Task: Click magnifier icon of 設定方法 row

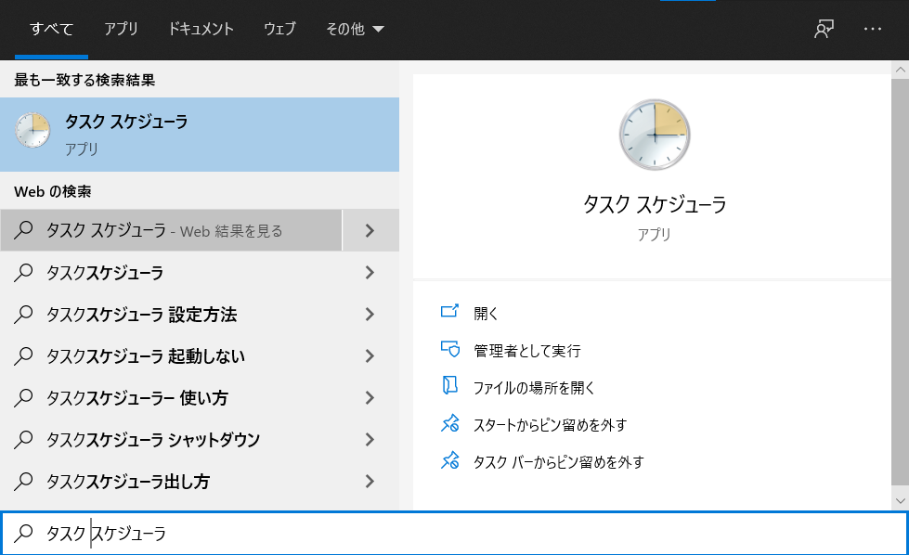Action: tap(23, 314)
